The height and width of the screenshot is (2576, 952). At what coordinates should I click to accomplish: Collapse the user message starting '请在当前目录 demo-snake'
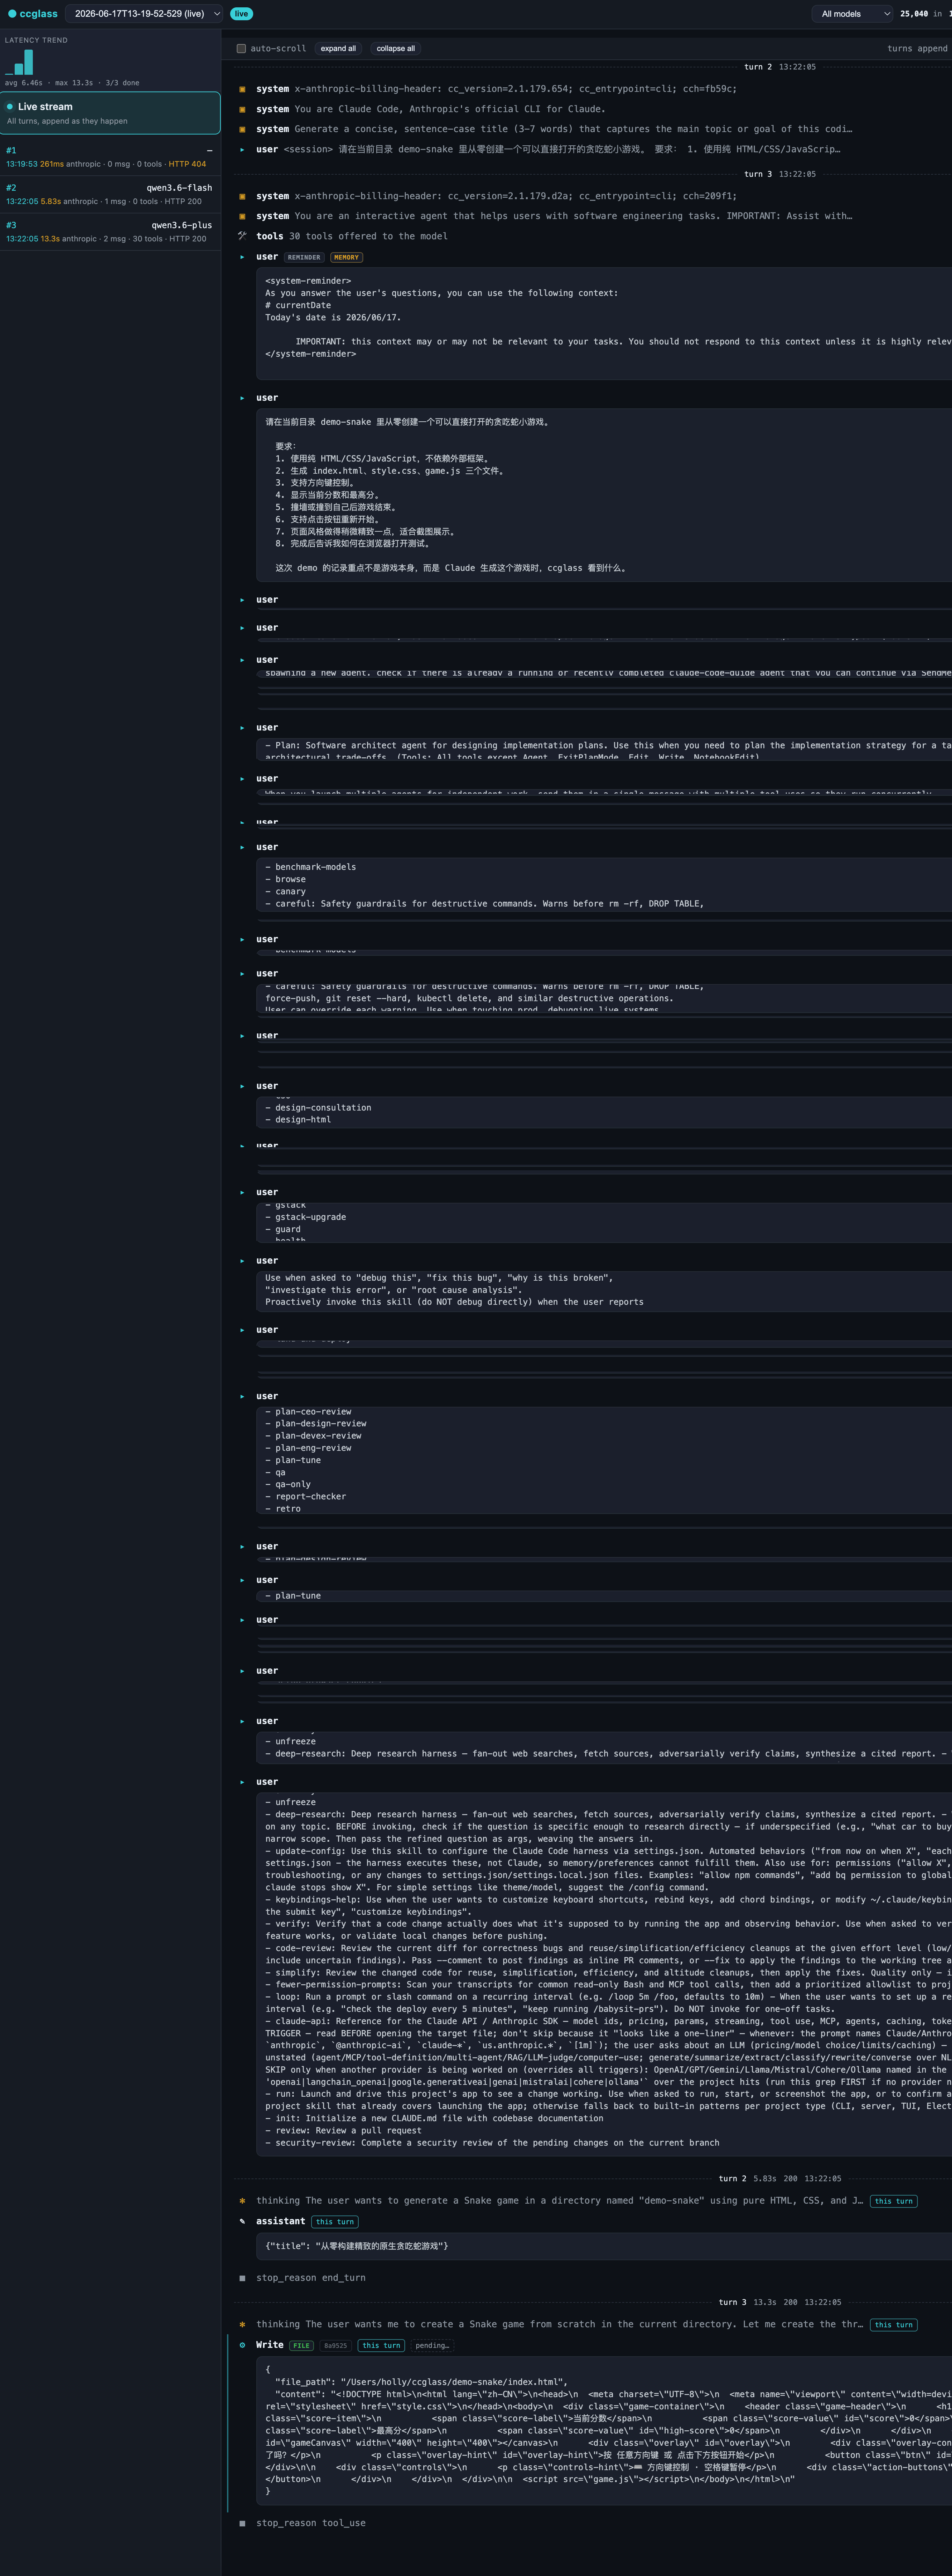tap(242, 398)
